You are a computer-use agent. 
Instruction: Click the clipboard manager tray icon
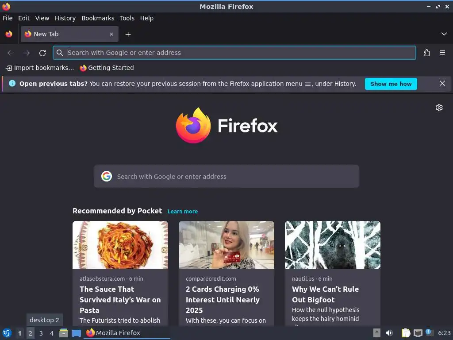tap(406, 333)
